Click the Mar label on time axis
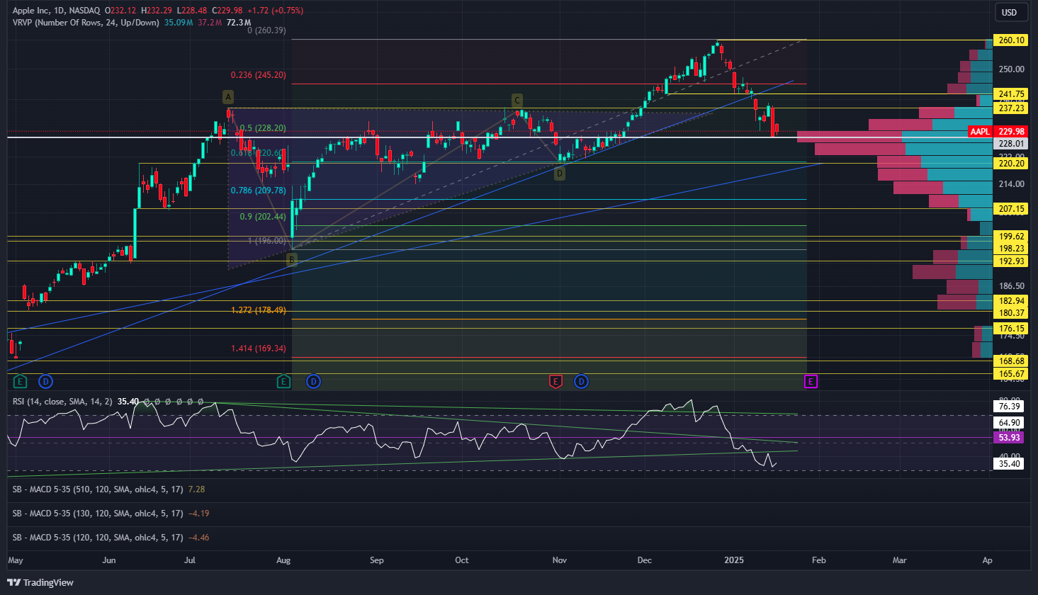 900,560
